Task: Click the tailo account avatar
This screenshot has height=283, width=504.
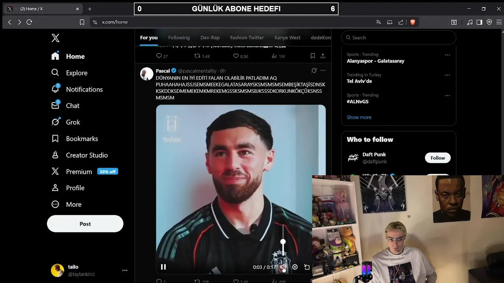Action: tap(57, 270)
